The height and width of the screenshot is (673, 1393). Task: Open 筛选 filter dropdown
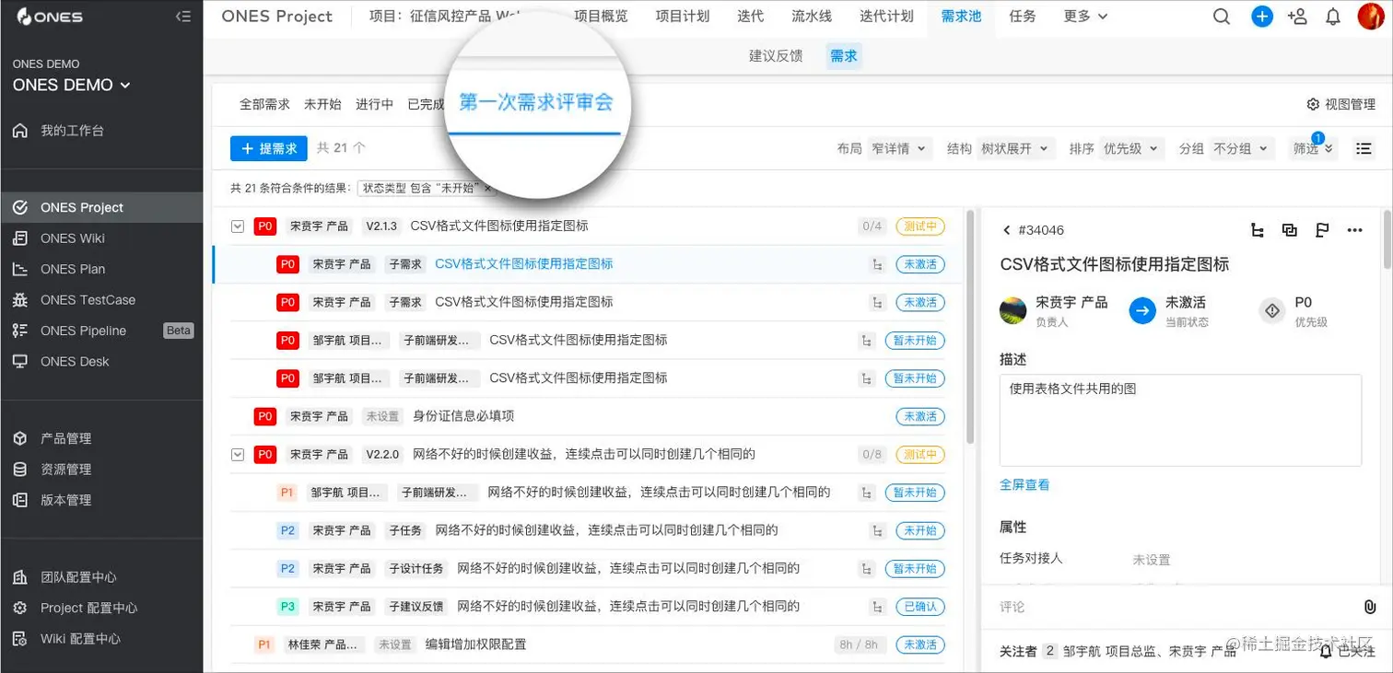(1313, 149)
